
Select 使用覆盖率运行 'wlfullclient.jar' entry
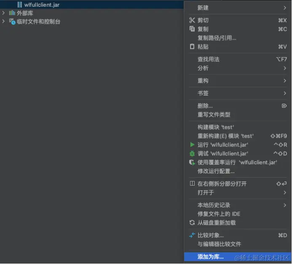tap(238, 163)
